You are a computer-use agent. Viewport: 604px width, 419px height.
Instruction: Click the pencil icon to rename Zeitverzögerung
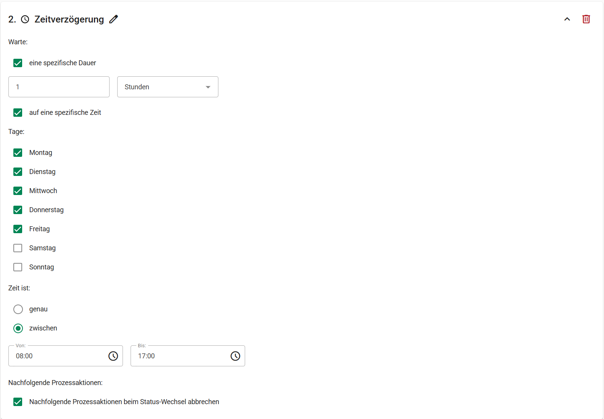click(x=113, y=19)
